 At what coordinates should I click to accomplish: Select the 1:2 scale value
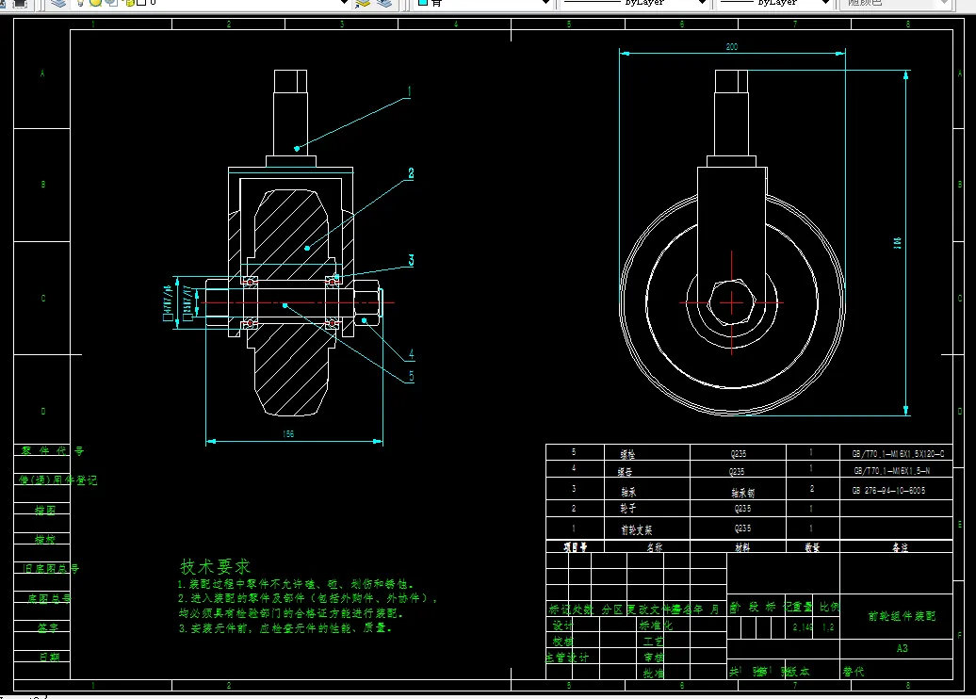[x=828, y=626]
